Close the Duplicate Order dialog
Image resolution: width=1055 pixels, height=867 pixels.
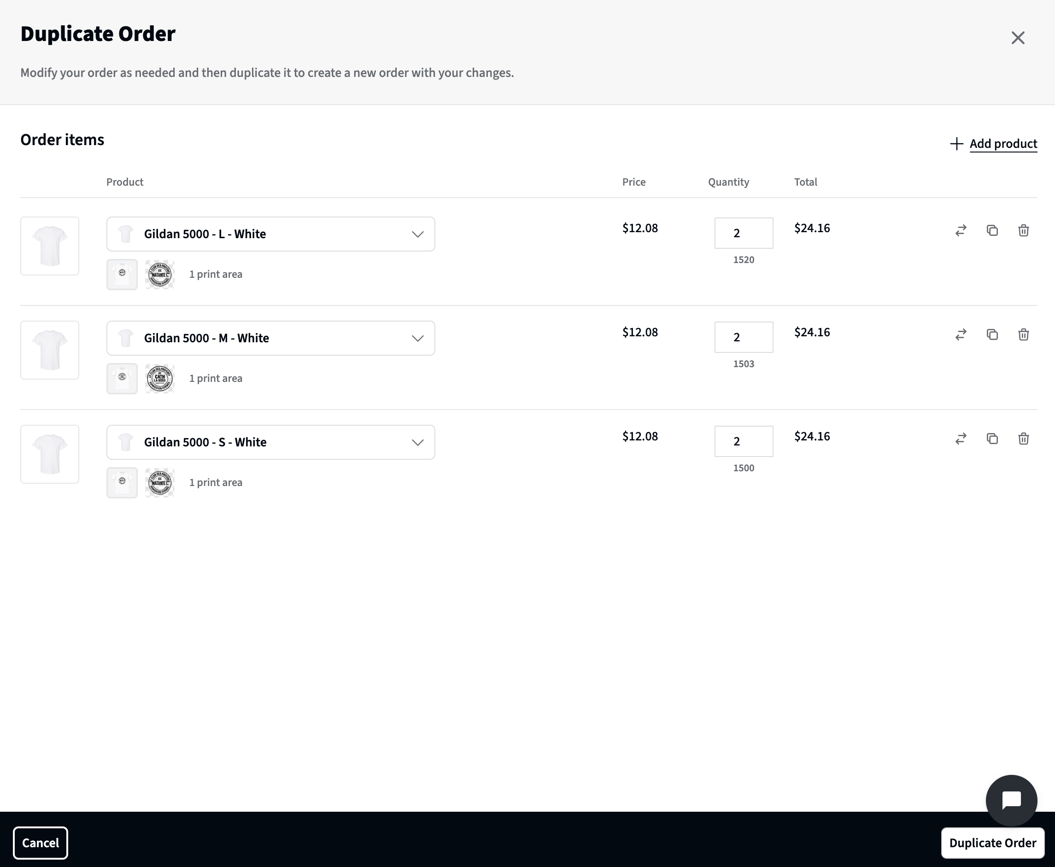click(1018, 37)
